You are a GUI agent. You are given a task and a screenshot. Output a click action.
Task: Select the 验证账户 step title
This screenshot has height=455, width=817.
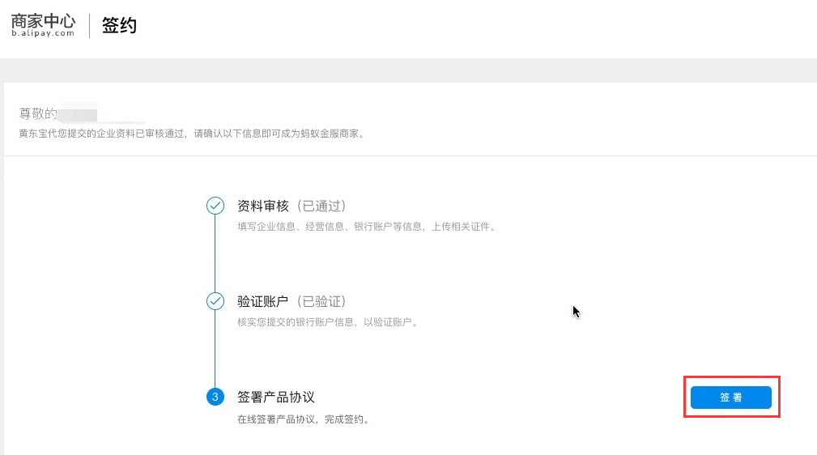pos(262,301)
